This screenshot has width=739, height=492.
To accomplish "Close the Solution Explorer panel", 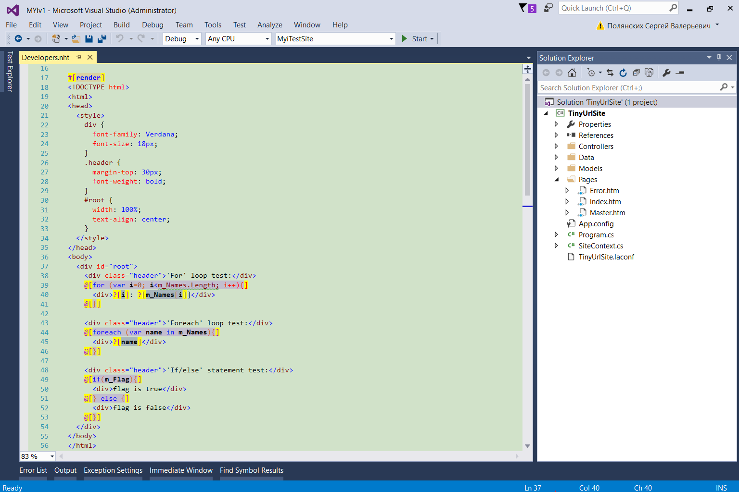I will (x=729, y=57).
